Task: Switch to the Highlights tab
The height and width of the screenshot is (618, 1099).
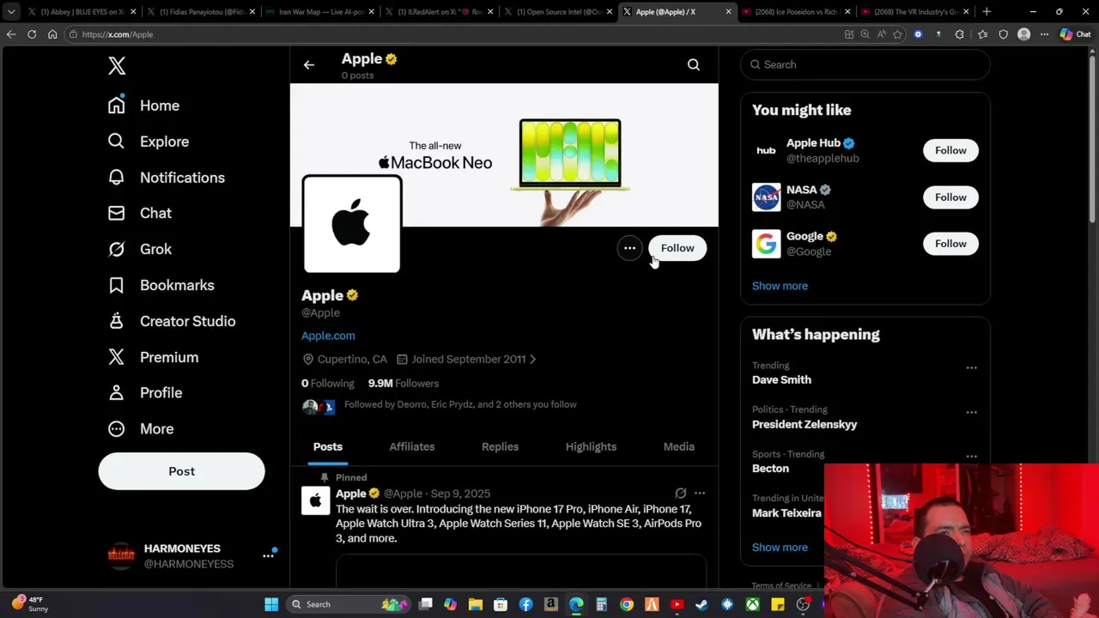Action: coord(591,446)
